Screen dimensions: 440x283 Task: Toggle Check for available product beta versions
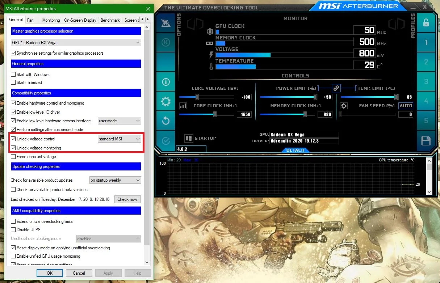pos(13,190)
